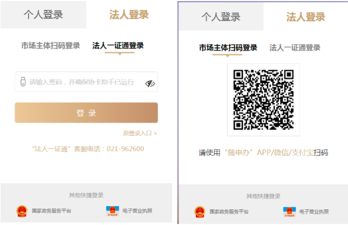Click the USB key icon in password field

pos(23,82)
